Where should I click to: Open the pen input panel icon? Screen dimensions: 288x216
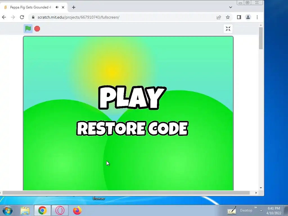[x=232, y=210]
